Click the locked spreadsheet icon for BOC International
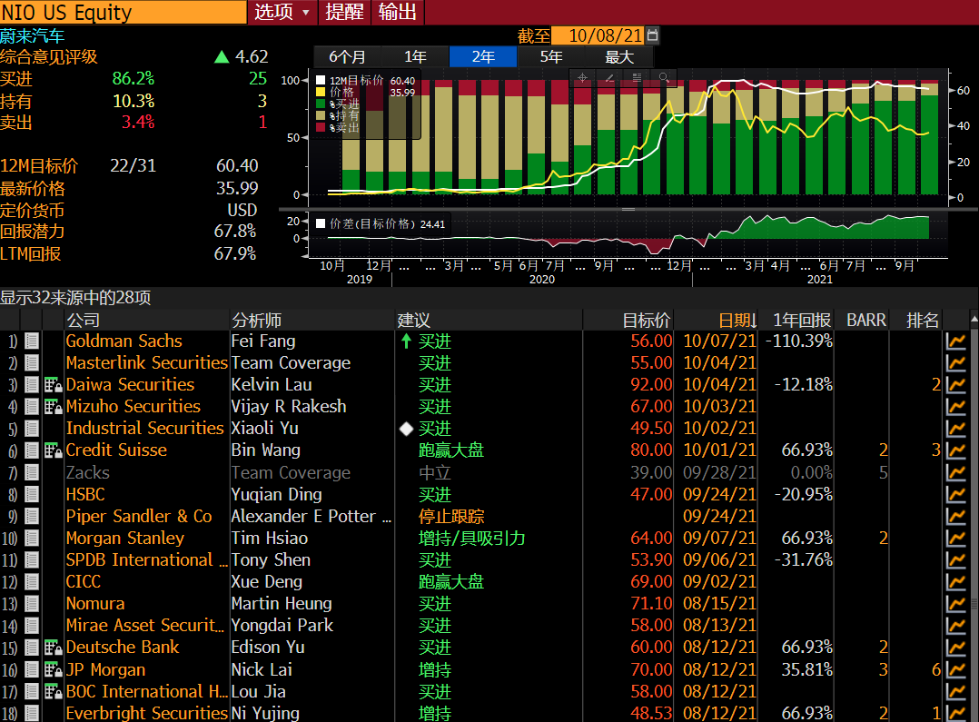 click(x=53, y=692)
